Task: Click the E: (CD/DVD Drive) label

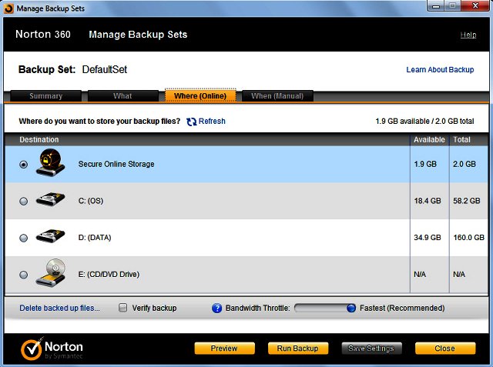Action: tap(109, 275)
